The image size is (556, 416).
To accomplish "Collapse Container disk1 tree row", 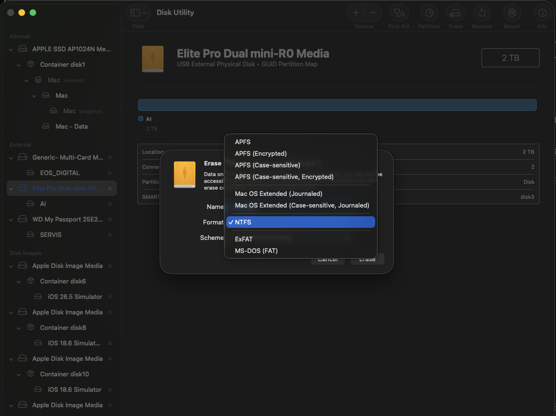I will [19, 64].
